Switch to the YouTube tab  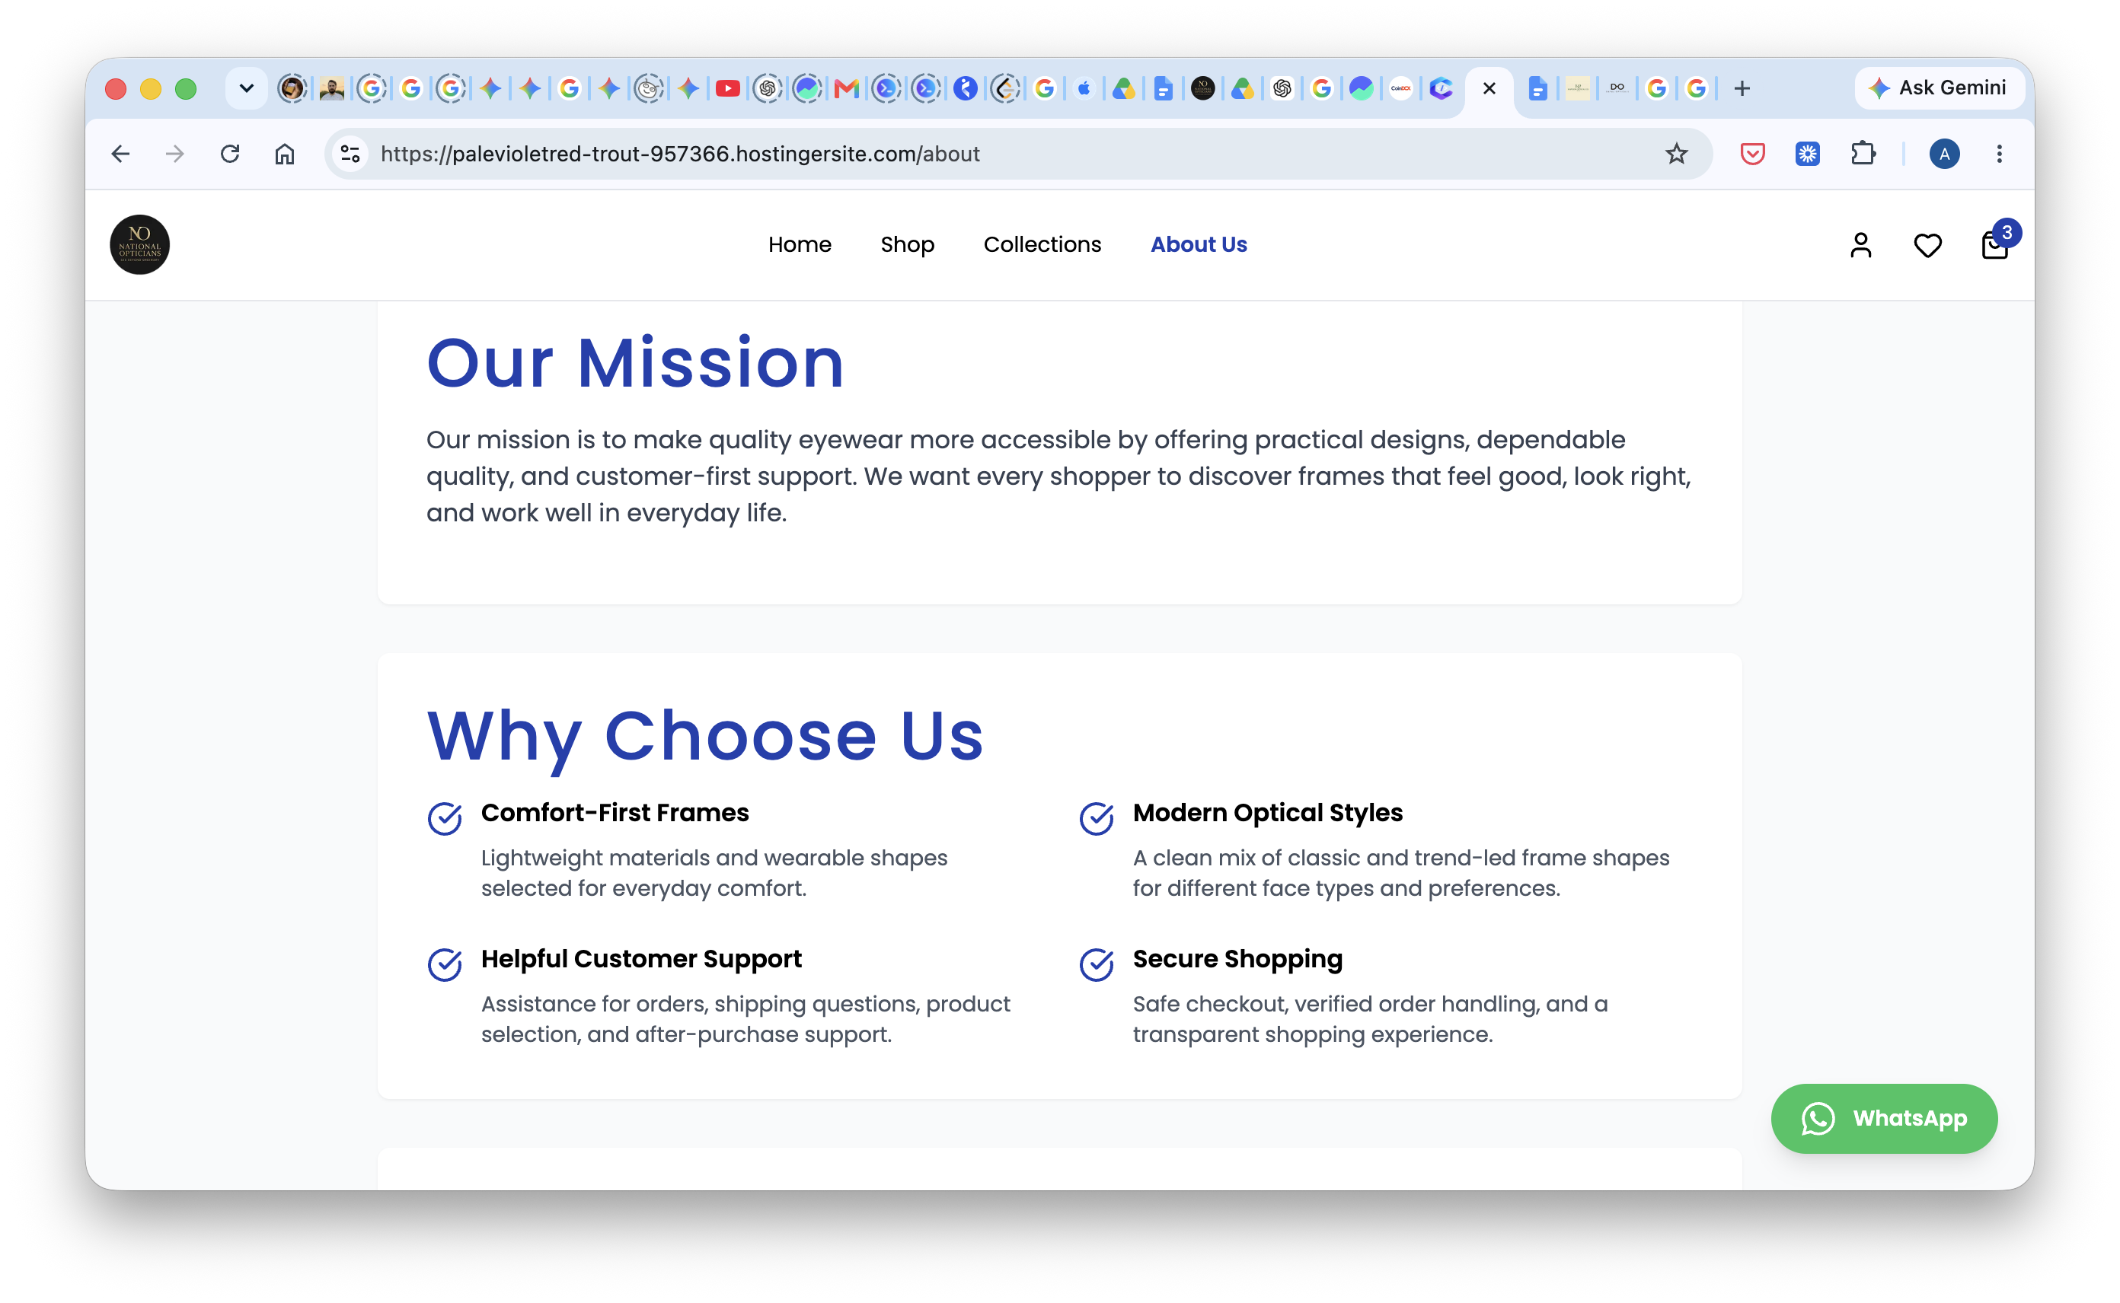728,88
